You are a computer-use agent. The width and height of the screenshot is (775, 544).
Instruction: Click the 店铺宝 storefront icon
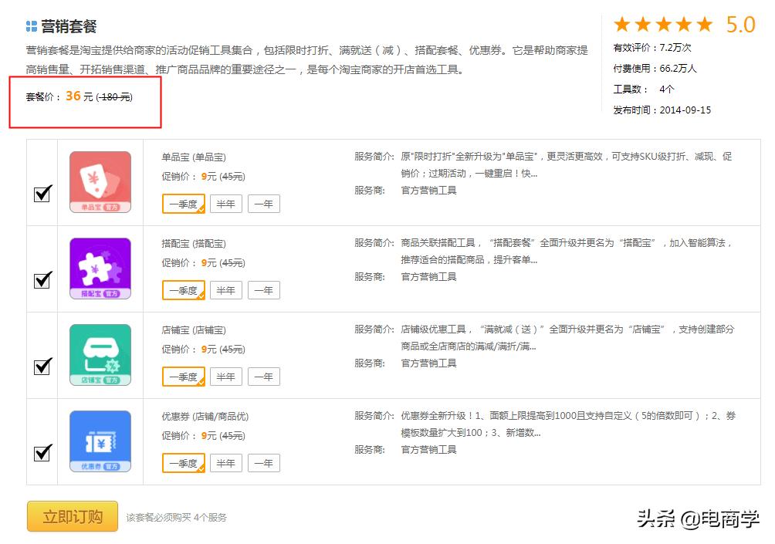100,354
